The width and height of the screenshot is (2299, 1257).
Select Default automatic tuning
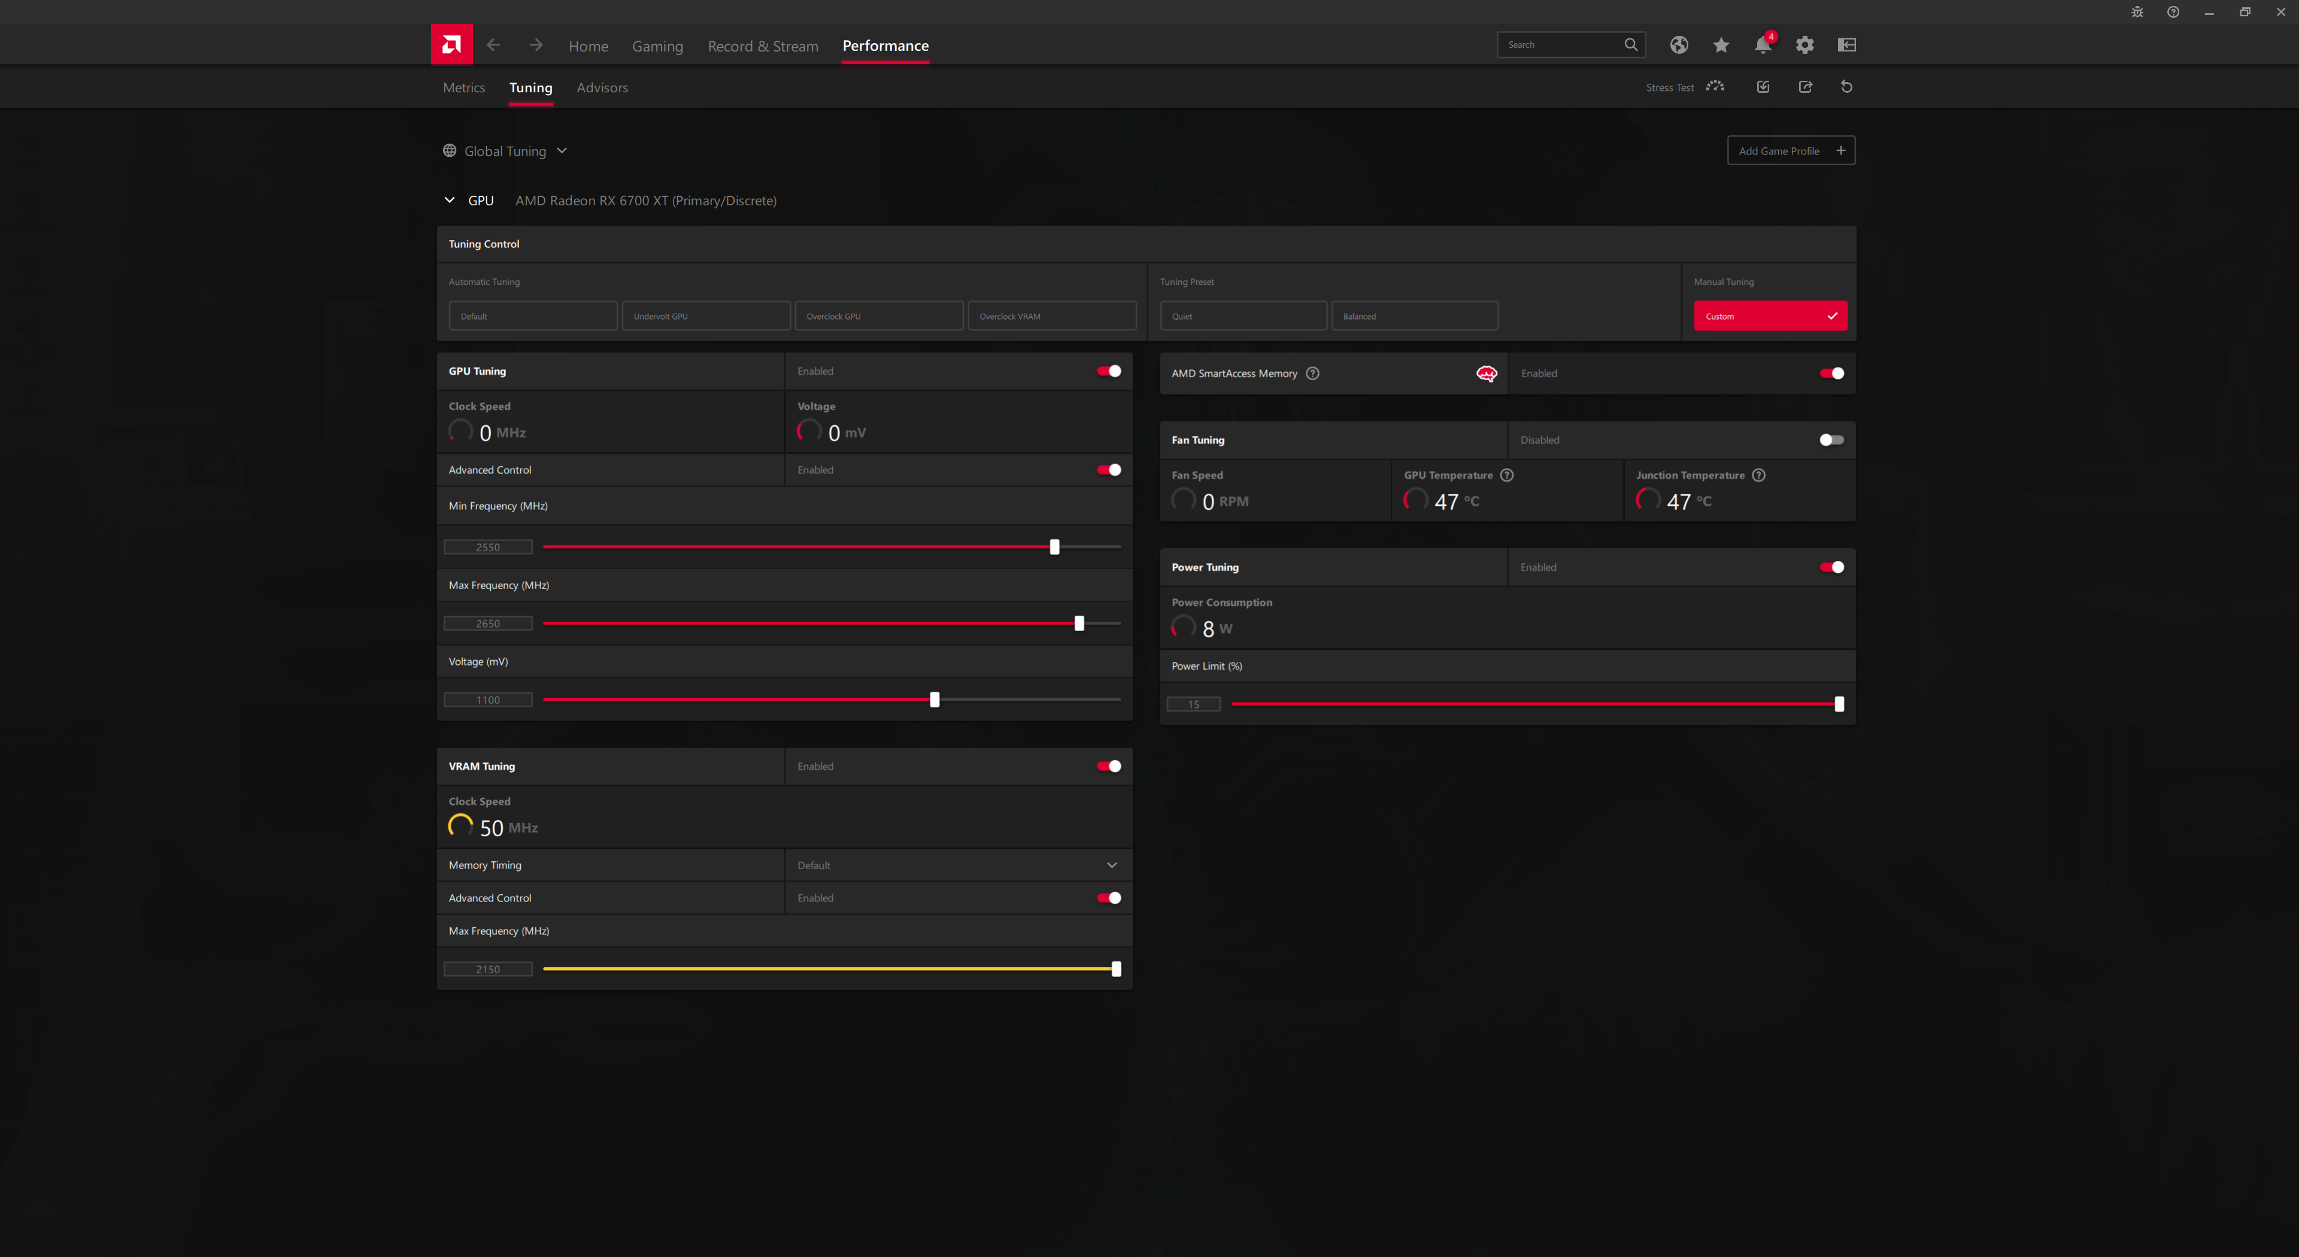tap(533, 316)
